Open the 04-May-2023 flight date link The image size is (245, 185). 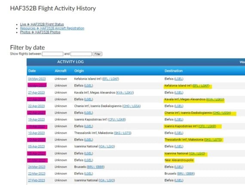(37, 79)
